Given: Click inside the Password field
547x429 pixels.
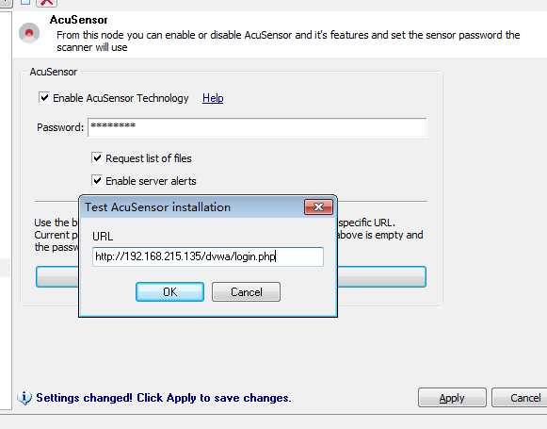Looking at the screenshot, I should click(257, 127).
